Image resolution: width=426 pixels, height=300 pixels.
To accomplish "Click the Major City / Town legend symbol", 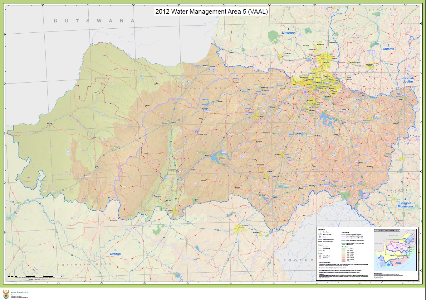I will 320,235.
